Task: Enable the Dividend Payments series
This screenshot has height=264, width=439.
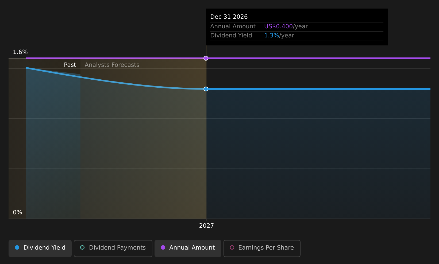Action: [x=113, y=248]
